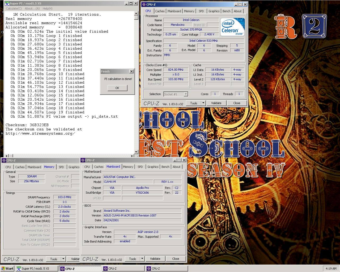Click CAS# Latency 2.0 clocks value
This screenshot has width=340, height=272.
(x=65, y=207)
